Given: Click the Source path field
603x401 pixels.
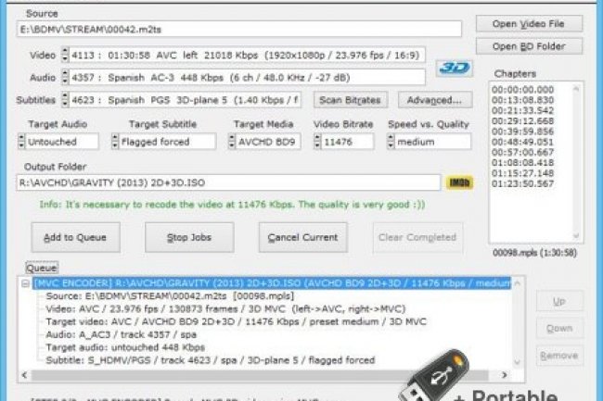Looking at the screenshot, I should (239, 30).
